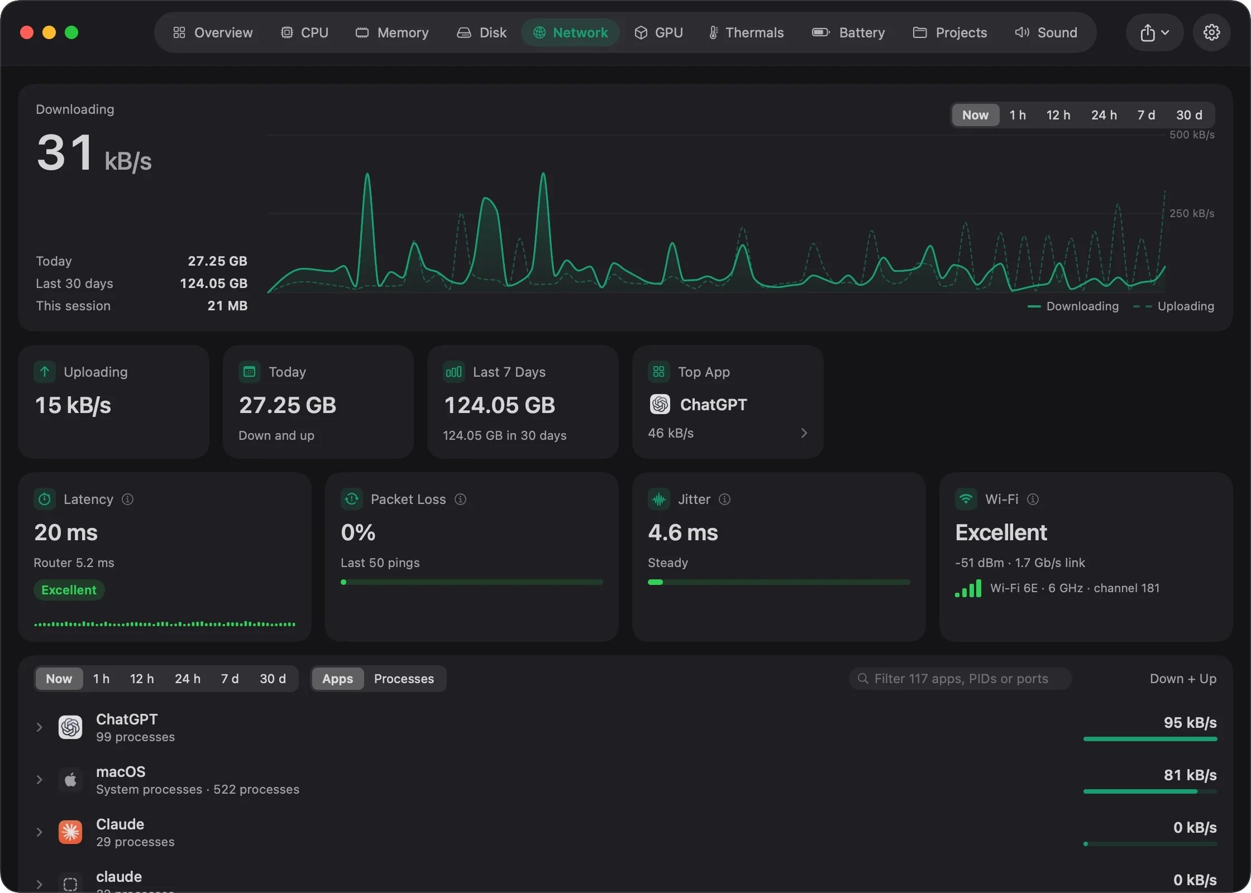1251x893 pixels.
Task: Click the info icon beside Wi-Fi
Action: (1033, 499)
